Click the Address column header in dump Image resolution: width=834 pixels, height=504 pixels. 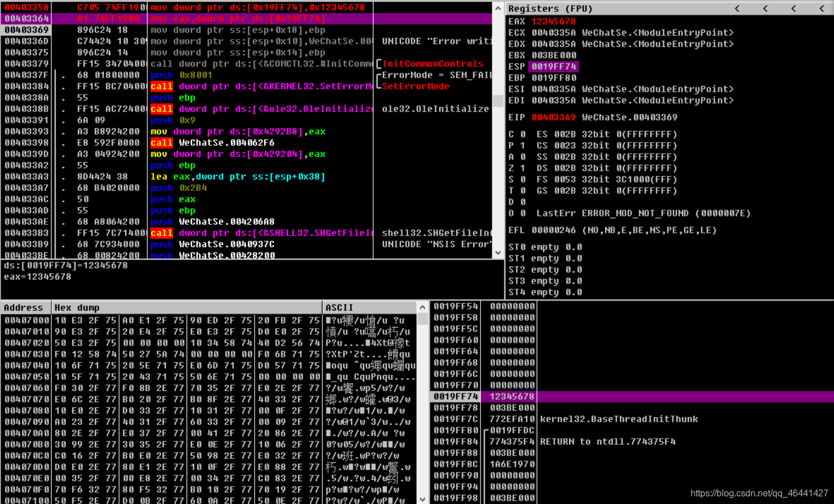pos(26,307)
